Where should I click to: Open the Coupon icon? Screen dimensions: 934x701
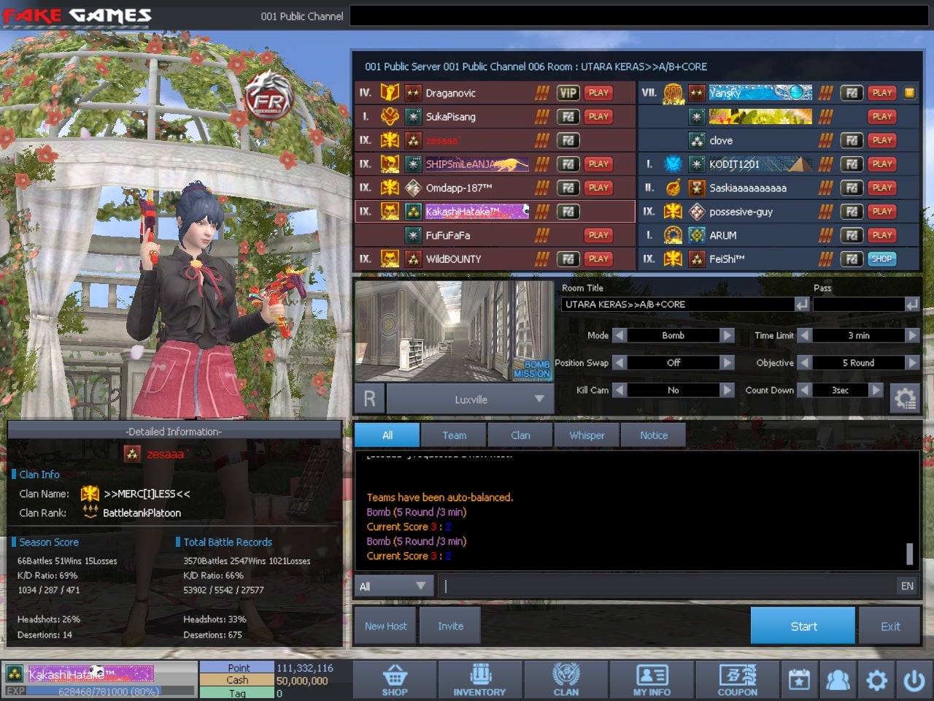click(x=737, y=681)
